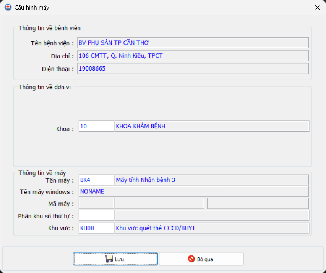Viewport: 326px width, 273px height.
Task: Click the floppy disk icon on Lưu button
Action: click(x=109, y=259)
